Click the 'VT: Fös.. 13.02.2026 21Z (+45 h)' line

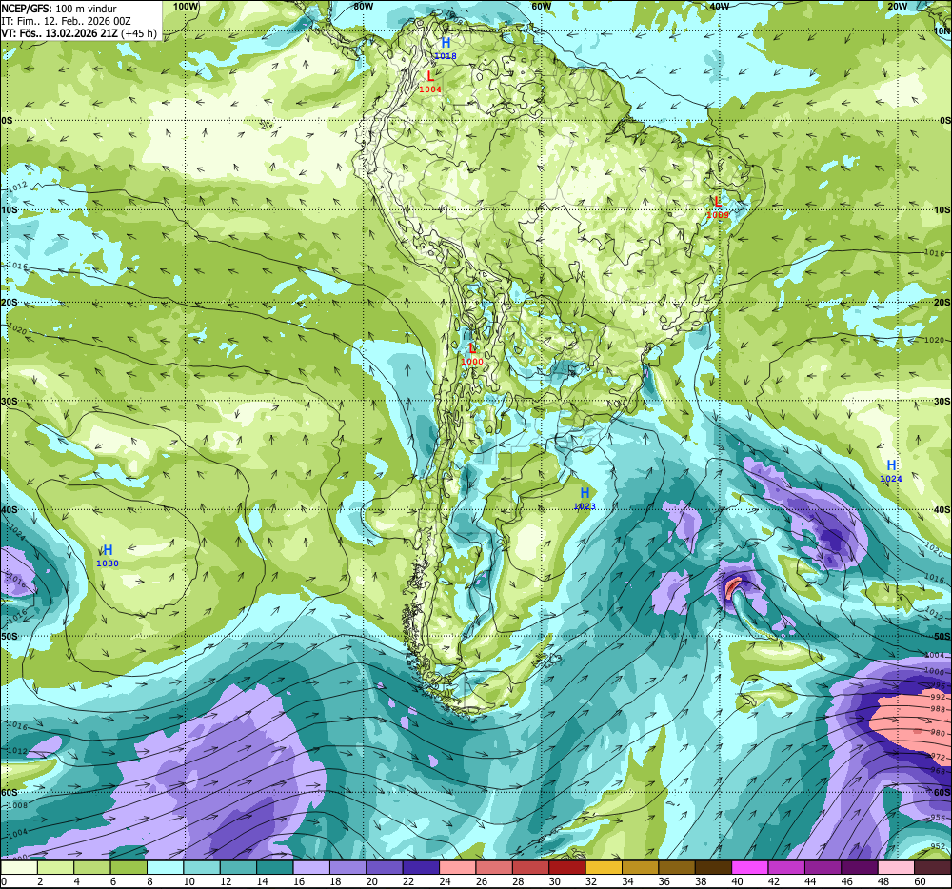(79, 32)
